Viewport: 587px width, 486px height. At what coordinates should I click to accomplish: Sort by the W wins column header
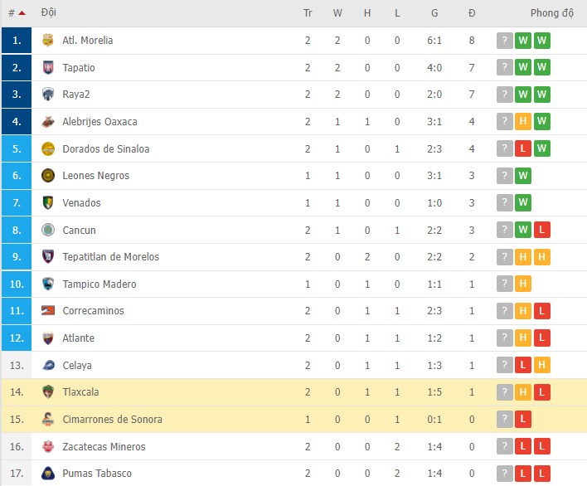pos(337,13)
